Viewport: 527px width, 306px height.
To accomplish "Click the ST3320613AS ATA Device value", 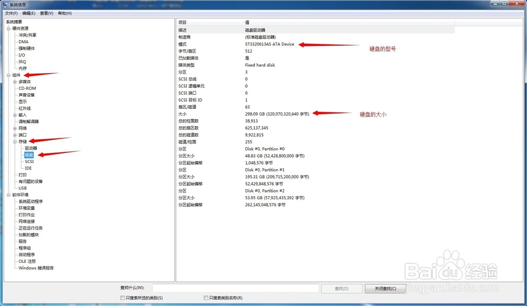I will click(269, 44).
